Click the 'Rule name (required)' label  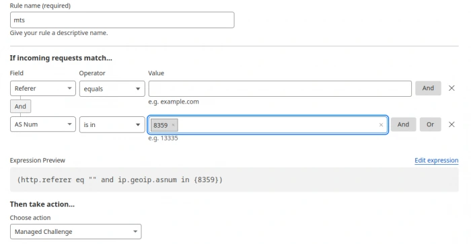point(40,5)
